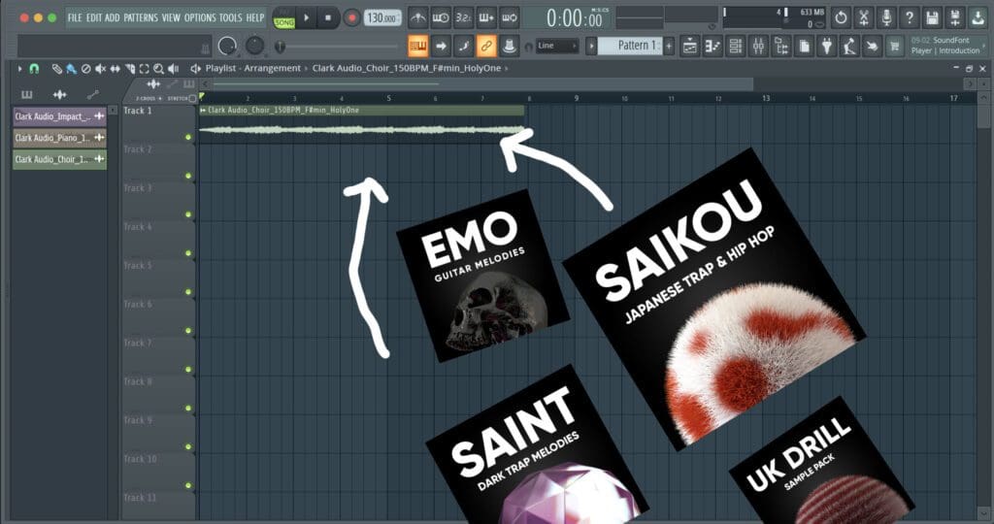Add a new pattern with plus button
The width and height of the screenshot is (994, 524).
pyautogui.click(x=669, y=46)
